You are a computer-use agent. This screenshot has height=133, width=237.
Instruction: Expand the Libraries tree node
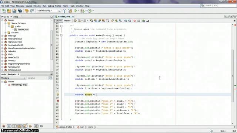[x=6, y=33]
